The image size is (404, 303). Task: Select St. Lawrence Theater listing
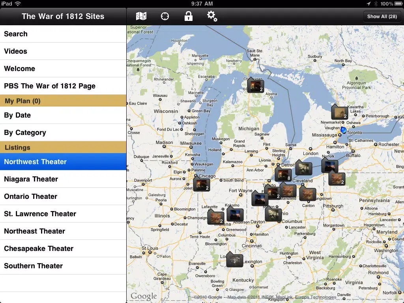click(63, 213)
